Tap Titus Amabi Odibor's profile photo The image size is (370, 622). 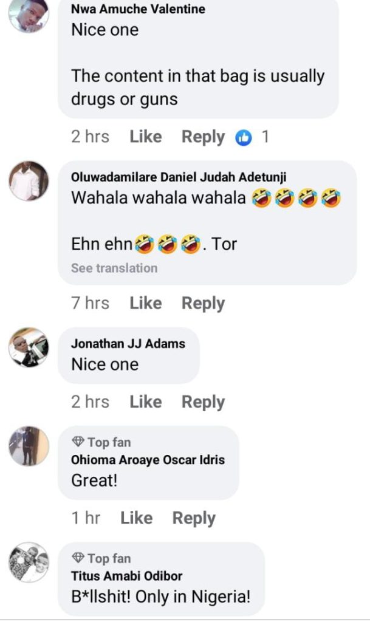click(x=29, y=562)
